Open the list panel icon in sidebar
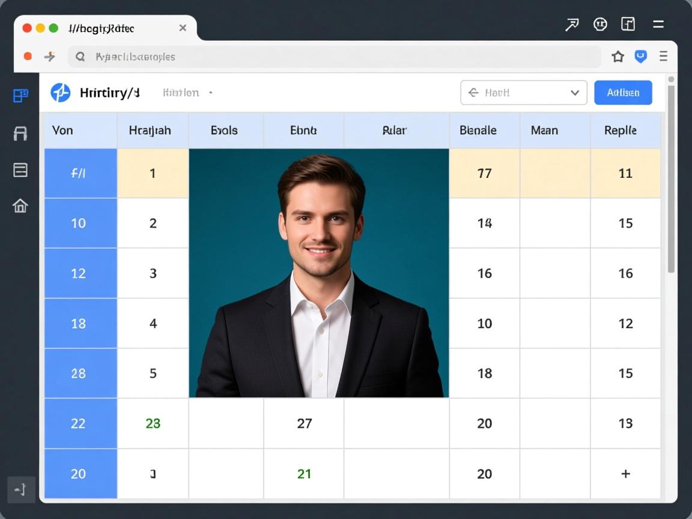The image size is (692, 519). [x=20, y=170]
